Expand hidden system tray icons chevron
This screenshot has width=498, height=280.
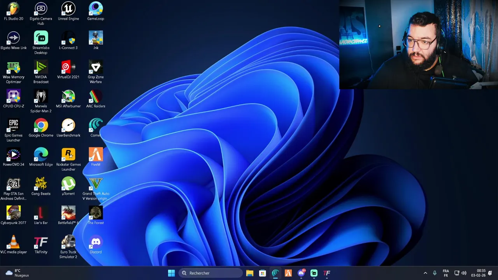coord(425,273)
